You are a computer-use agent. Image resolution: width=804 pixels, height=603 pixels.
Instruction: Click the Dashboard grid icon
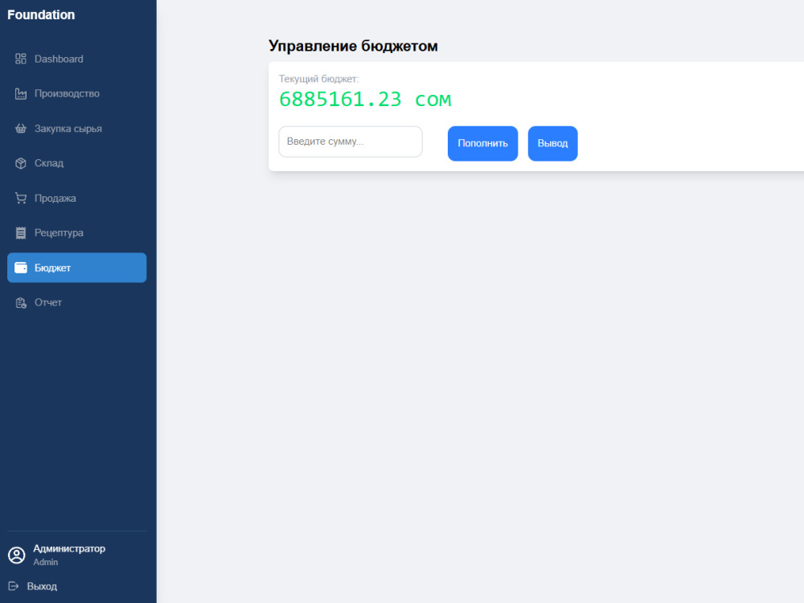click(x=21, y=59)
